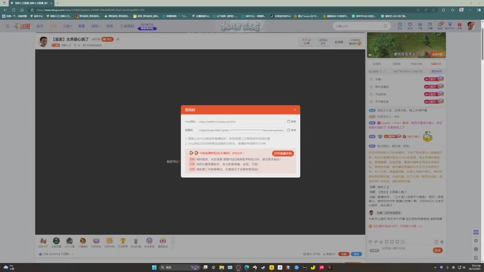This screenshot has height=272, width=484.
Task: Open the 开播 camera icon in the header
Action: [430, 25]
